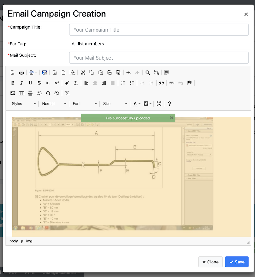Toggle Bold formatting
Viewport: 255px width, 277px height.
pos(13,83)
